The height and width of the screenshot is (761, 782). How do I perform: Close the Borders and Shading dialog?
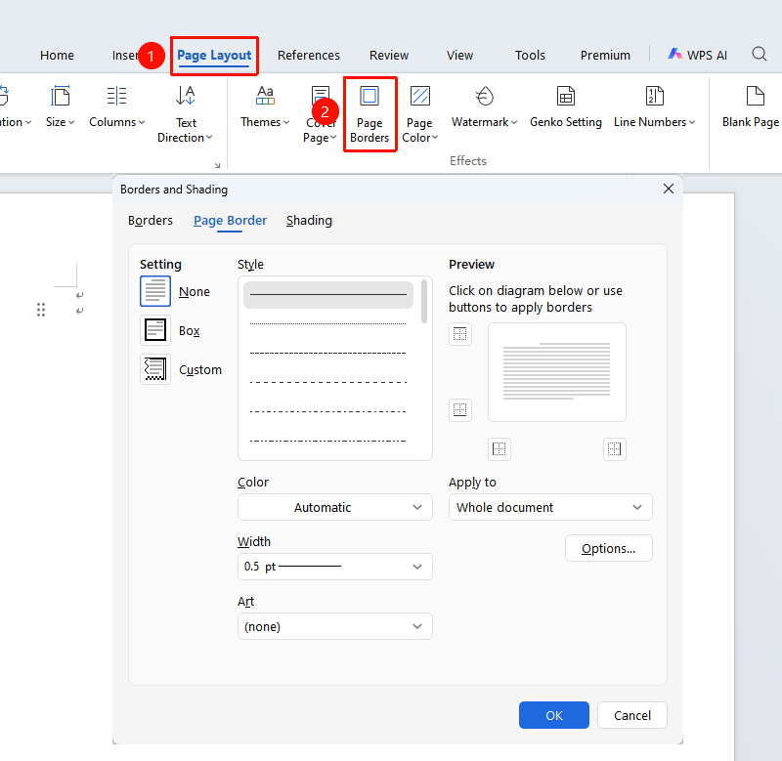[669, 189]
